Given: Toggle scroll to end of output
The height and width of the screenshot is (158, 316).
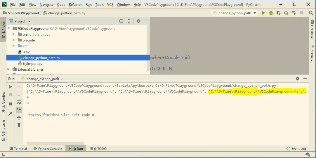Looking at the screenshot, I should tap(19, 110).
